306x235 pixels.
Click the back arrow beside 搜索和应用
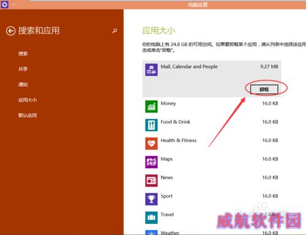[x=10, y=31]
